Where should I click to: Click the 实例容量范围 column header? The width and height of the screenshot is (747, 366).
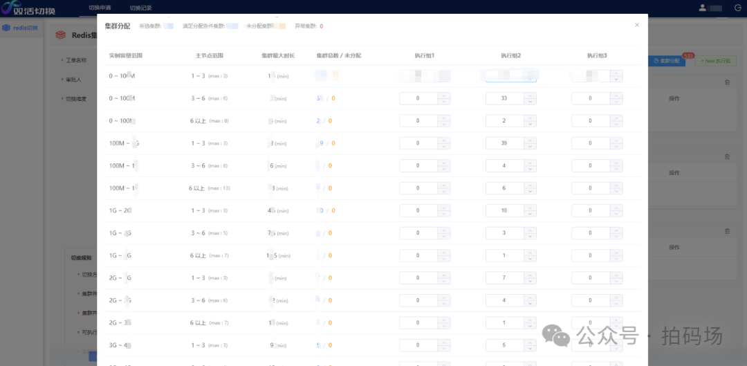(x=126, y=55)
